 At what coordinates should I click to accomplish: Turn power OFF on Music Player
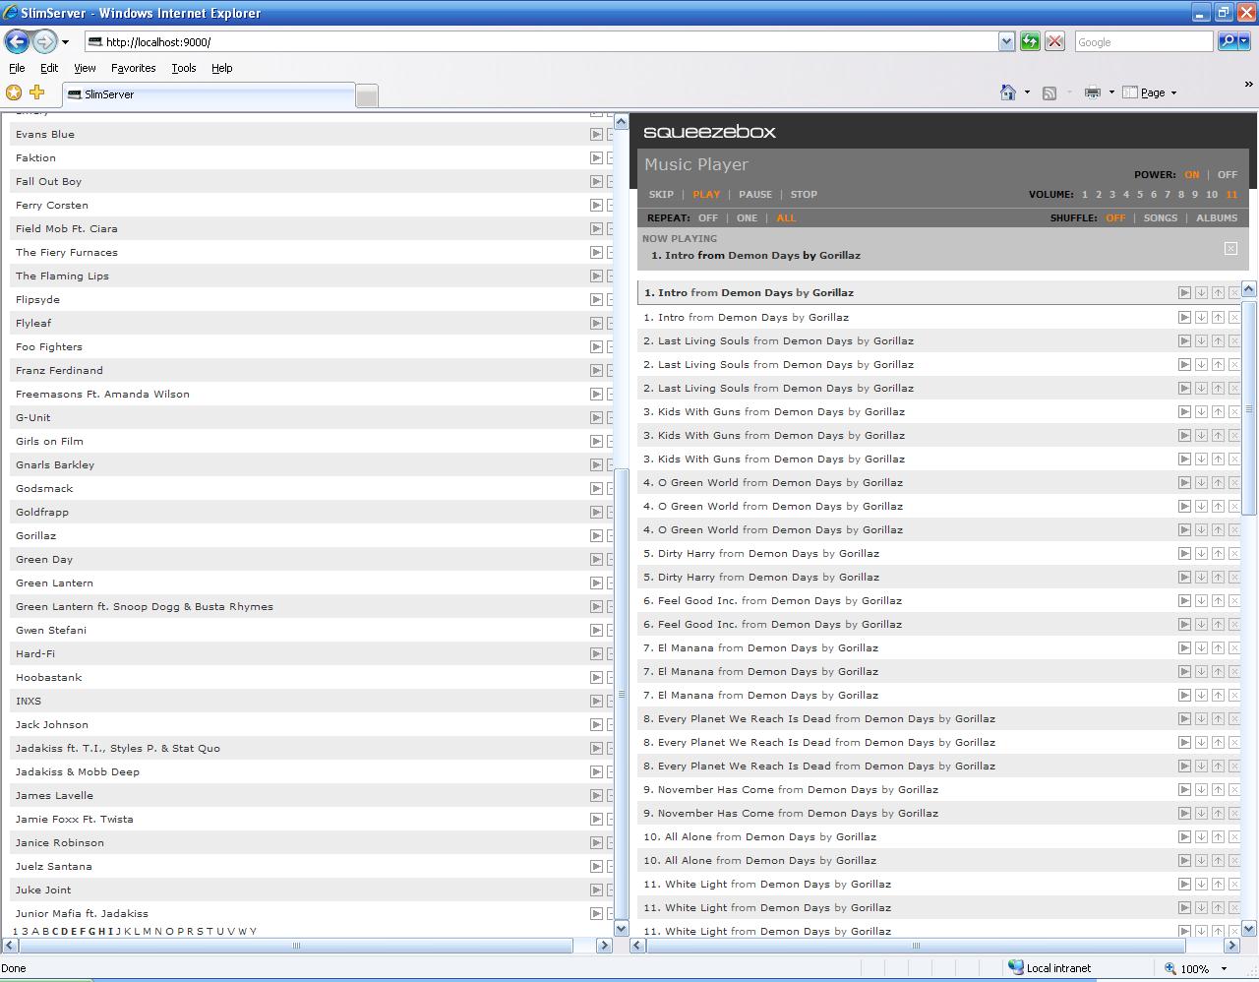[x=1227, y=174]
